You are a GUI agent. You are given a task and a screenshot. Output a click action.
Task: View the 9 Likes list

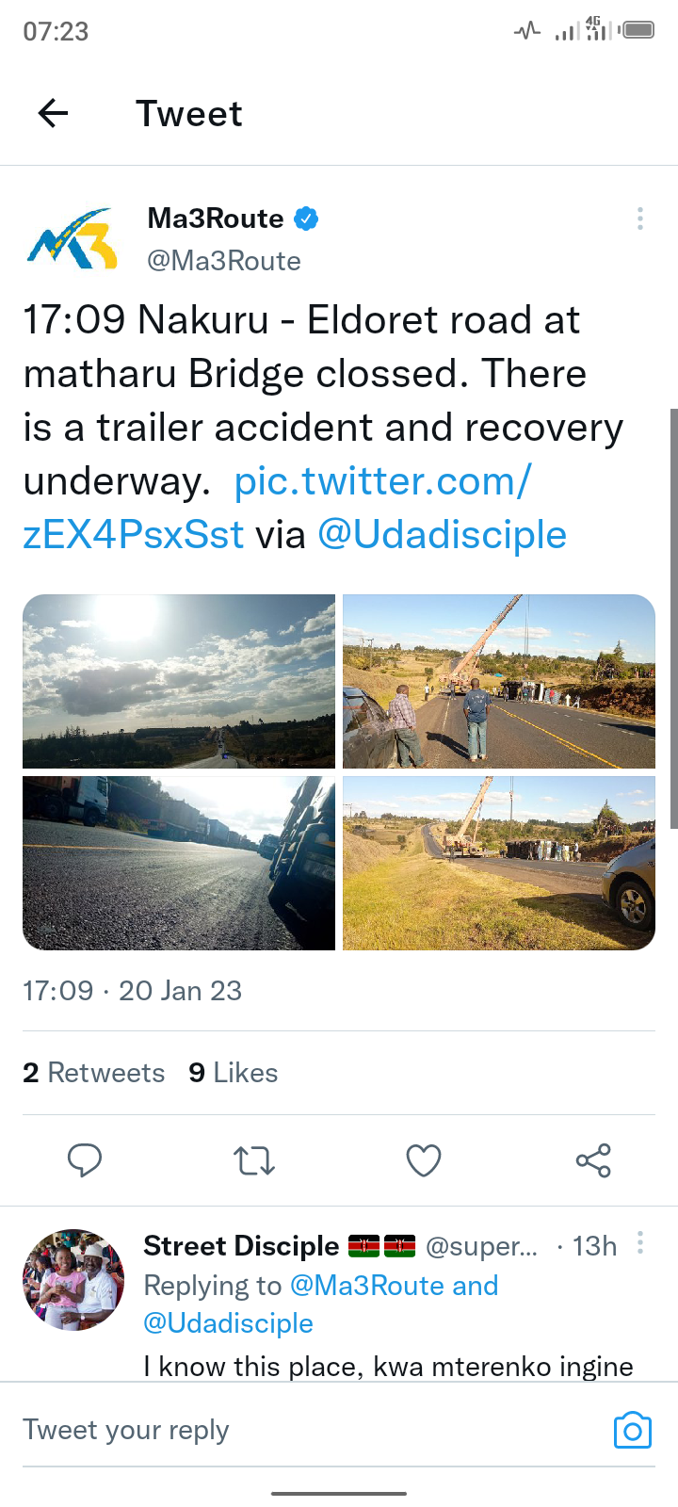coord(234,1073)
